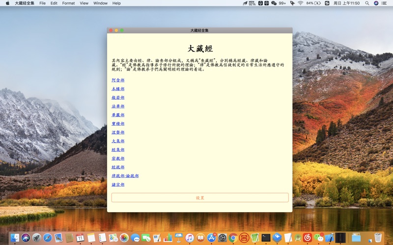393x245 pixels.
Task: Open the Window menu
Action: (x=100, y=3)
